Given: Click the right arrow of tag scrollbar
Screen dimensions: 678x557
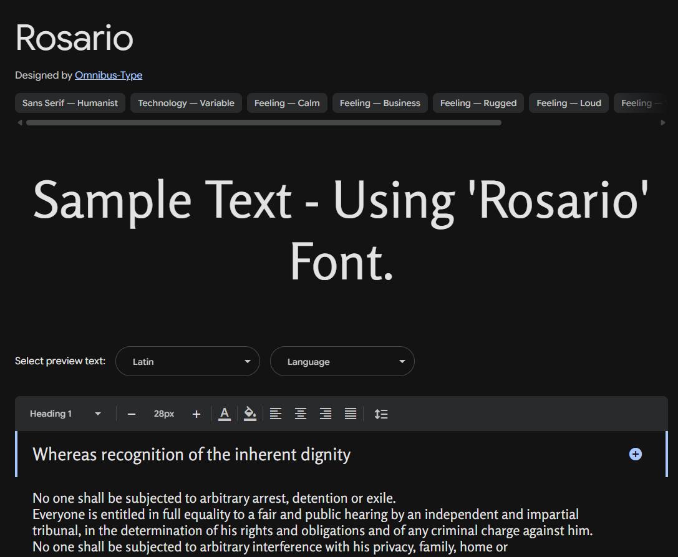Looking at the screenshot, I should point(663,123).
